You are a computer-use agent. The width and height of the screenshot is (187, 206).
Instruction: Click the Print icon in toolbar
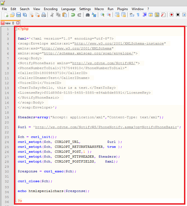click(x=43, y=15)
